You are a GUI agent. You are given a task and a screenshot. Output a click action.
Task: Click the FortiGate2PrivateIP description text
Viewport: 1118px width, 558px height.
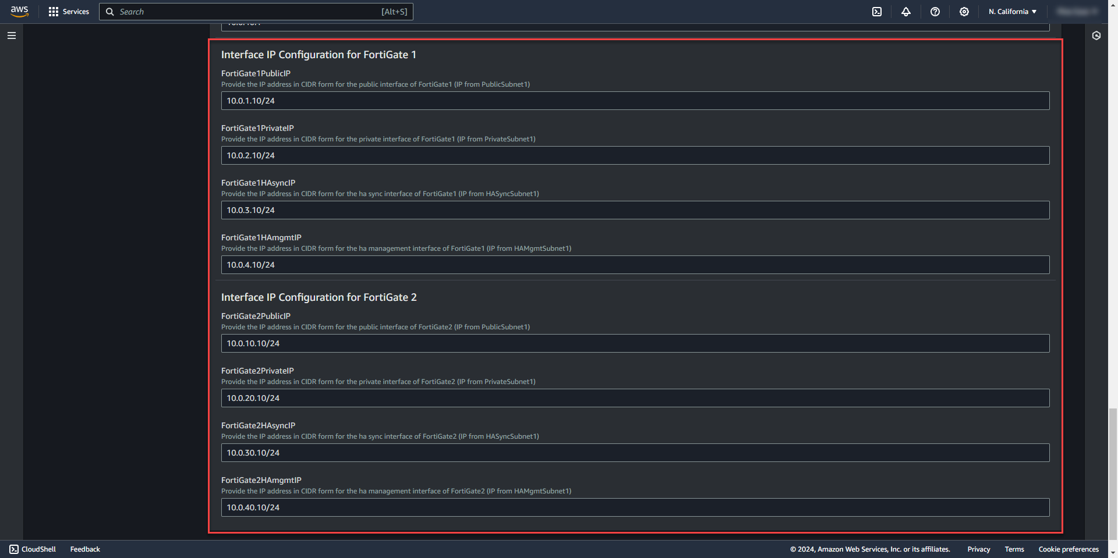click(x=378, y=382)
